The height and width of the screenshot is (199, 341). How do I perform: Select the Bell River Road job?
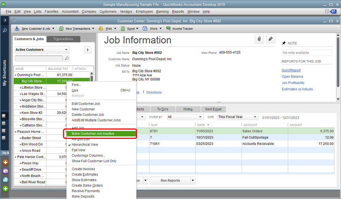(33, 182)
